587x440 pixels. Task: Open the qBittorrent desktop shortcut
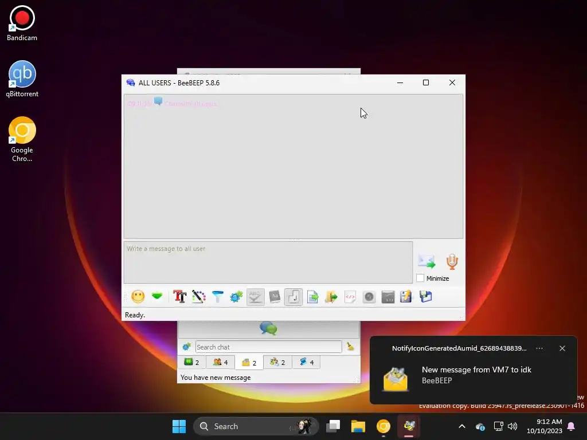click(22, 79)
